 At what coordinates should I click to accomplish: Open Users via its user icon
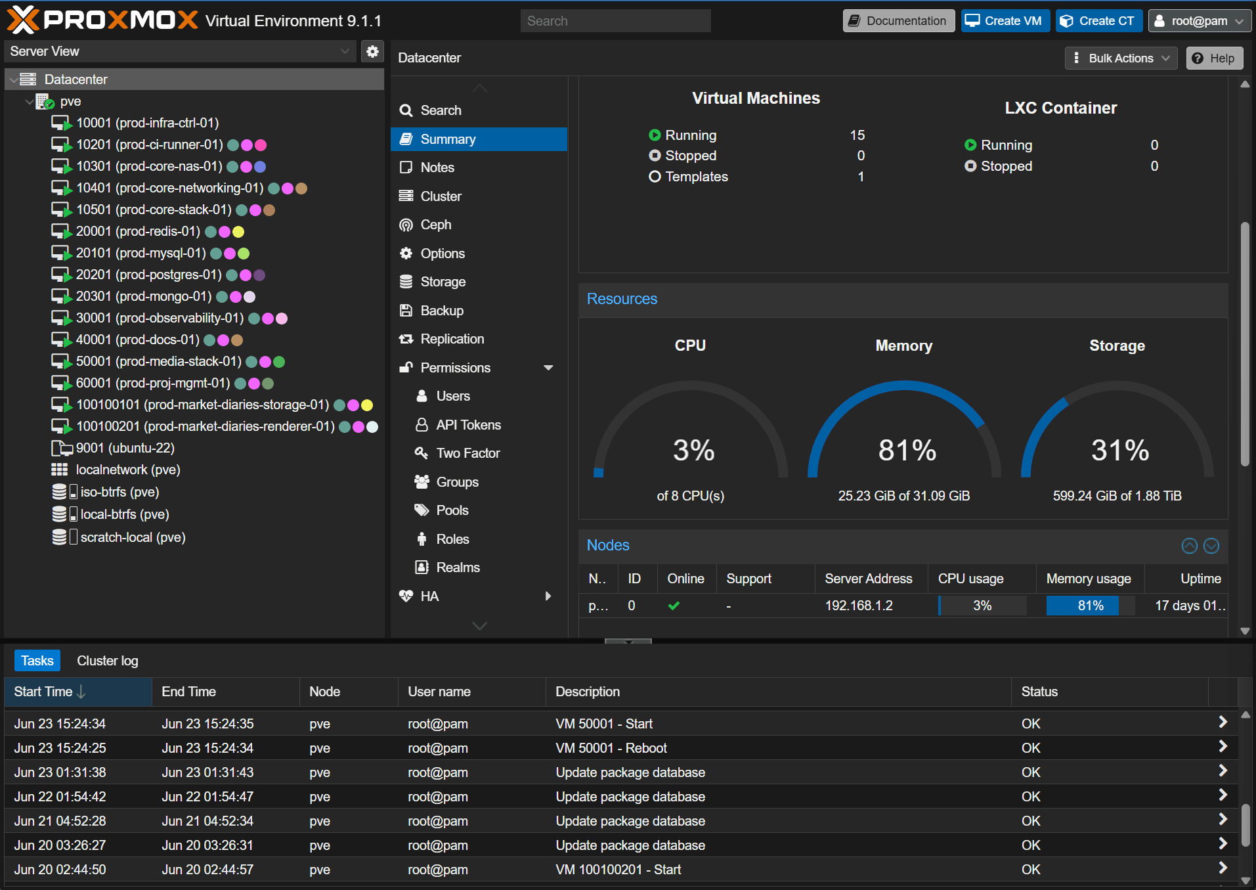pyautogui.click(x=422, y=396)
